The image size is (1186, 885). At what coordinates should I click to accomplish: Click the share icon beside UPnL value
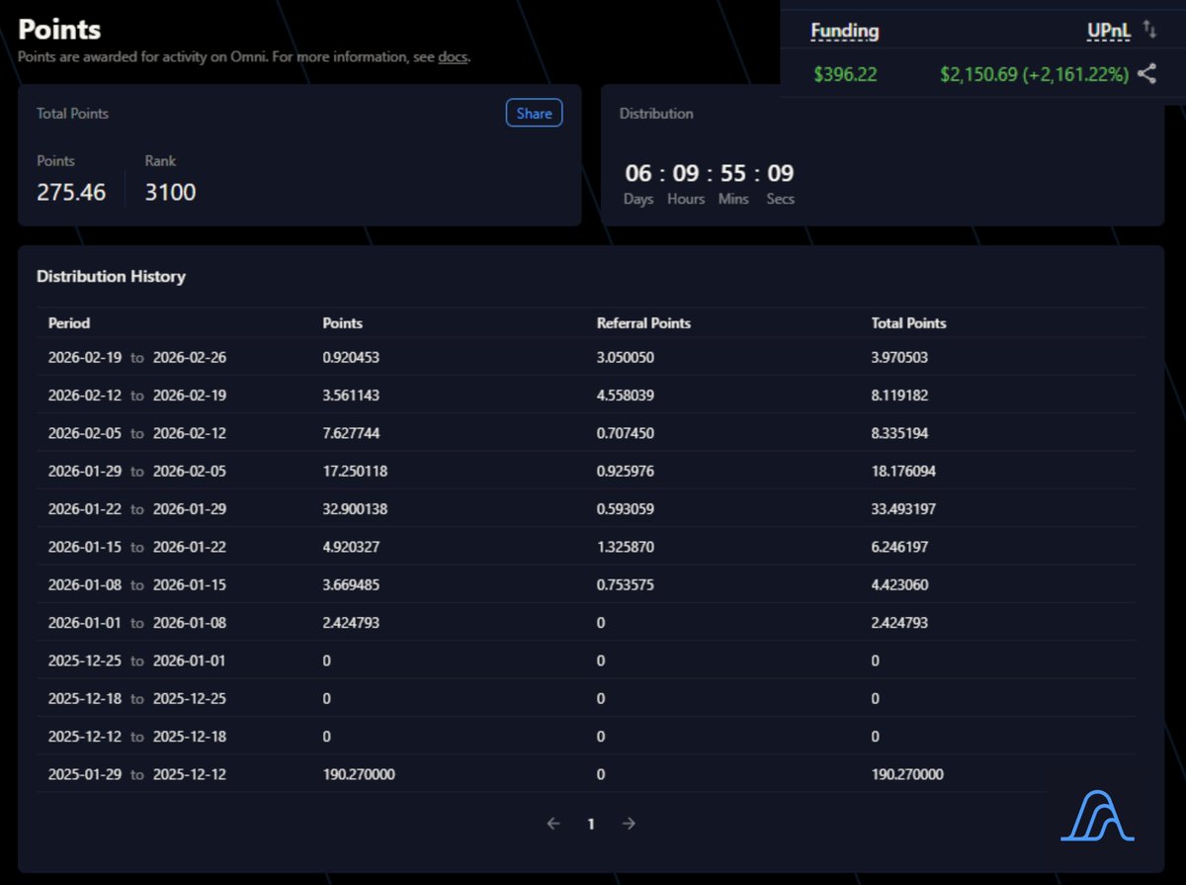1146,73
